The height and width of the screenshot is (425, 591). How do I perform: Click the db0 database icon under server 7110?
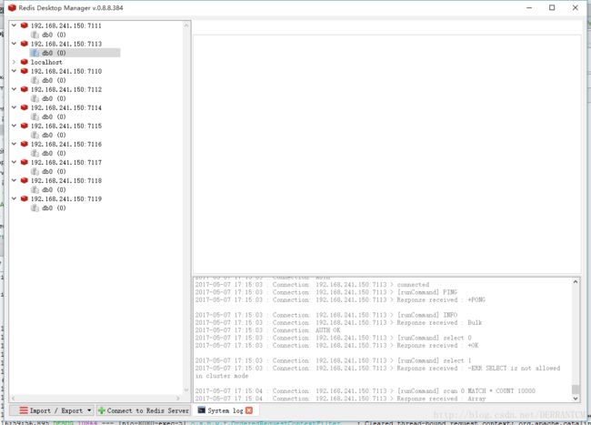click(x=35, y=80)
